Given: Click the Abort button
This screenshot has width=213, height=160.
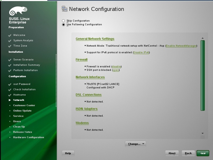Looking at the screenshot, I should tap(172, 153).
